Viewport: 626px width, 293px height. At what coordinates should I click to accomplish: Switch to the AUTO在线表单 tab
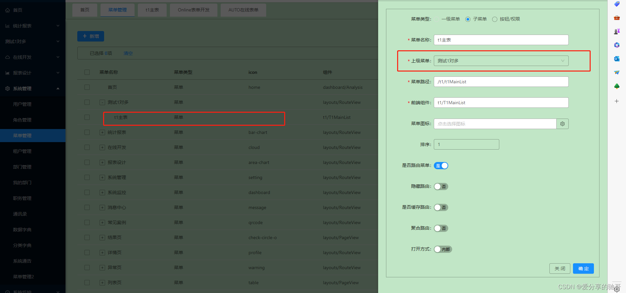243,10
